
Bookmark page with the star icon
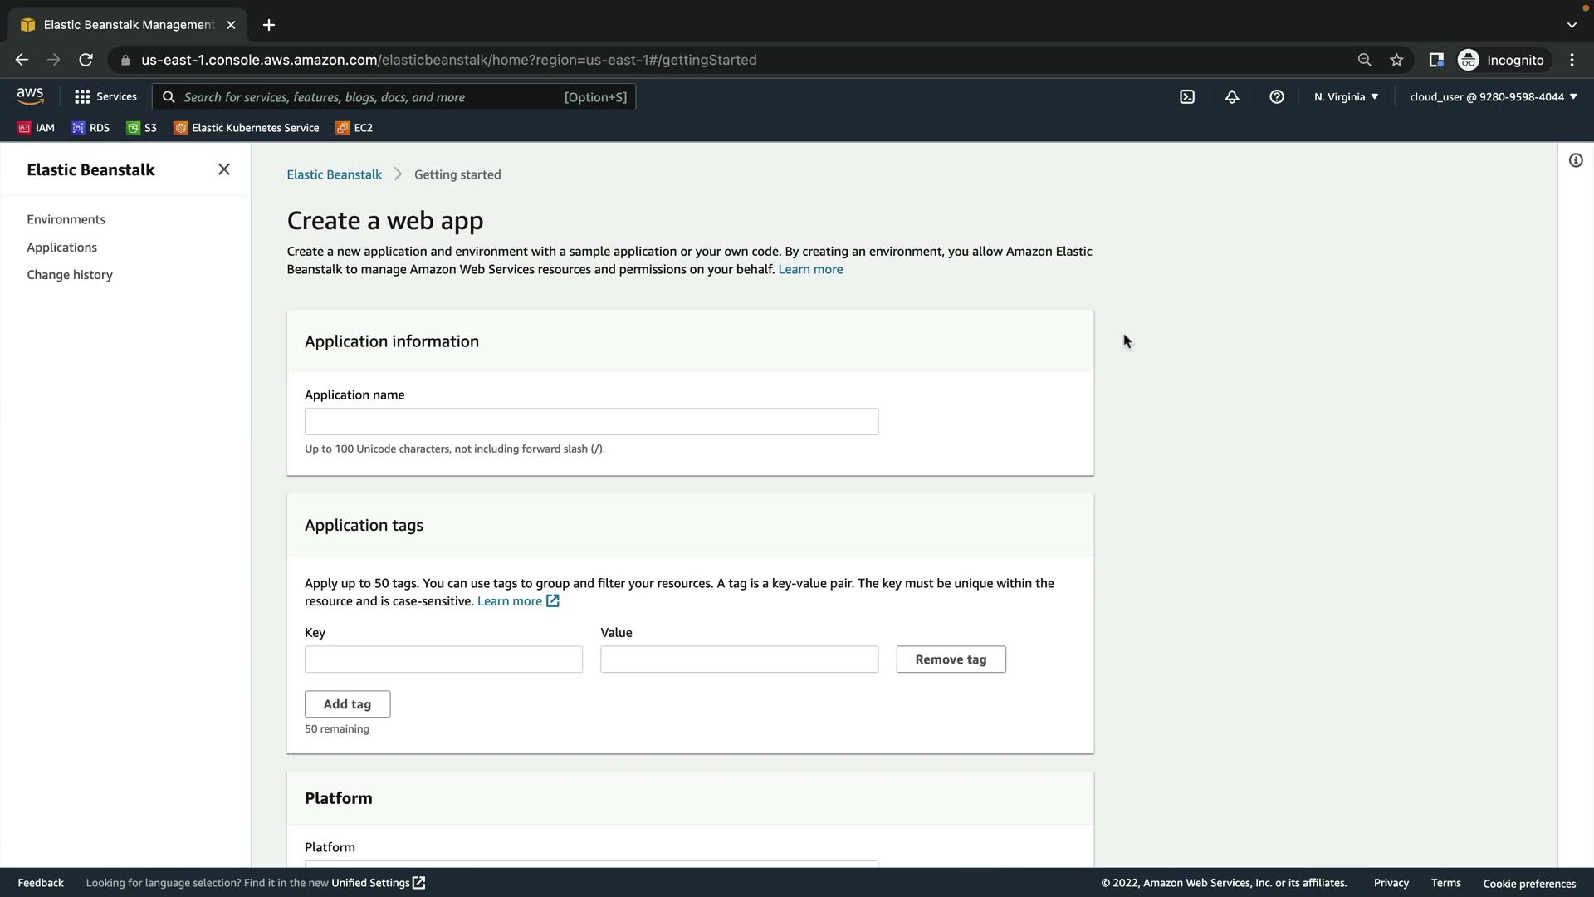pos(1396,60)
